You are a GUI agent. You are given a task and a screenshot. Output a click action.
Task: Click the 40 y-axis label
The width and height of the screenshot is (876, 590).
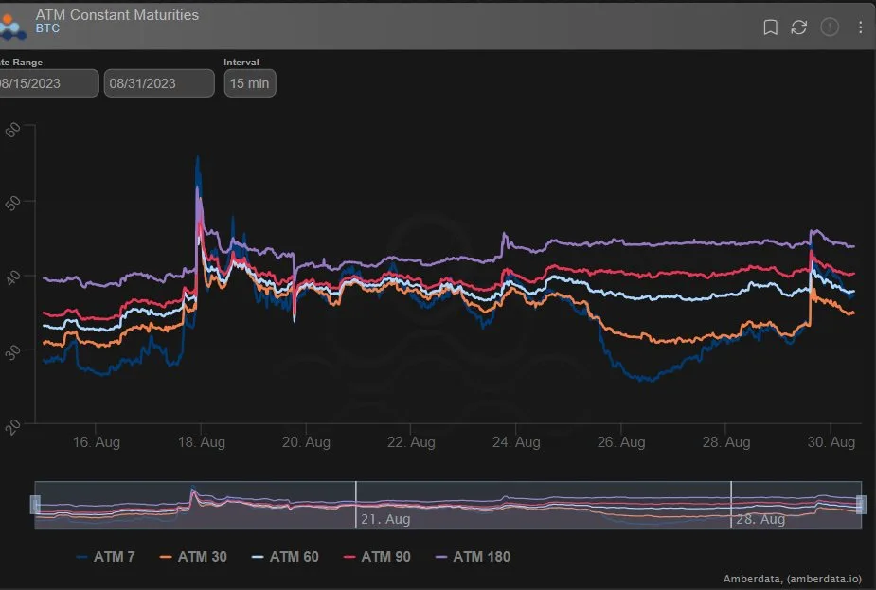[13, 277]
